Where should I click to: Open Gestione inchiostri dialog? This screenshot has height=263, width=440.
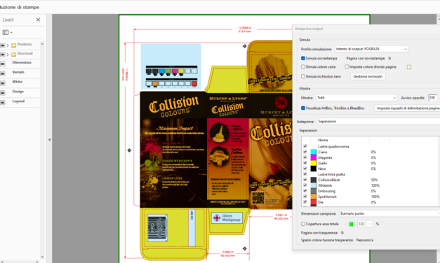[x=368, y=76]
